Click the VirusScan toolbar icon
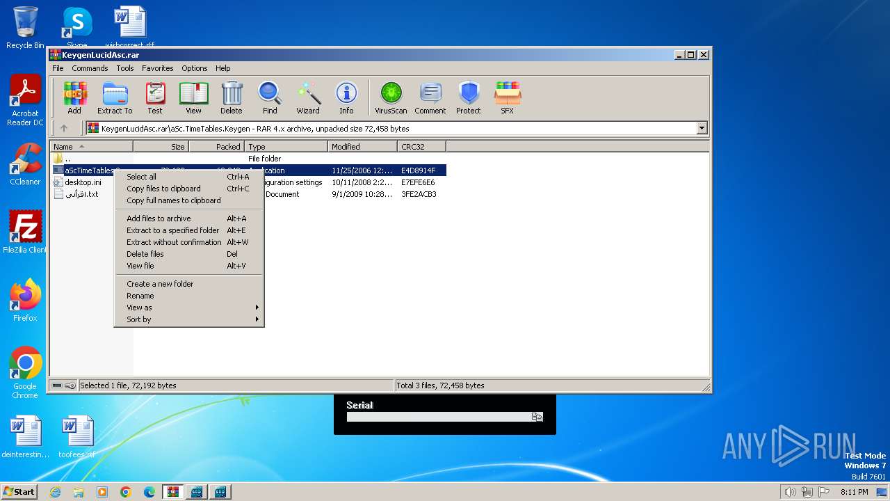Viewport: 890px width, 501px height. 391,98
